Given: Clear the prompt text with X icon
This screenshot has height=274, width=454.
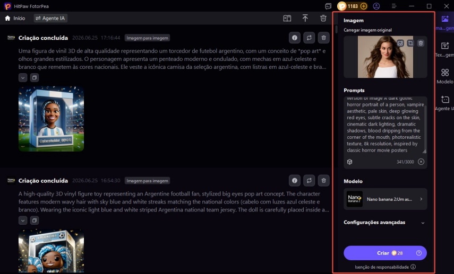Looking at the screenshot, I should tap(421, 162).
